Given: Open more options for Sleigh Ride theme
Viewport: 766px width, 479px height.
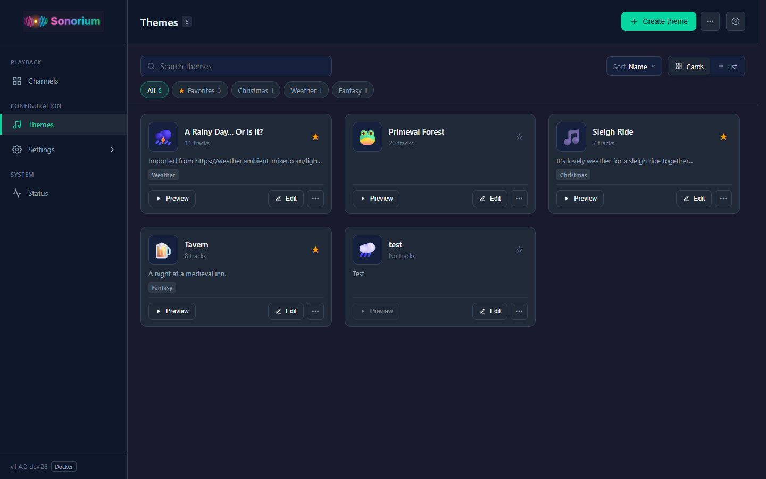Looking at the screenshot, I should (723, 199).
